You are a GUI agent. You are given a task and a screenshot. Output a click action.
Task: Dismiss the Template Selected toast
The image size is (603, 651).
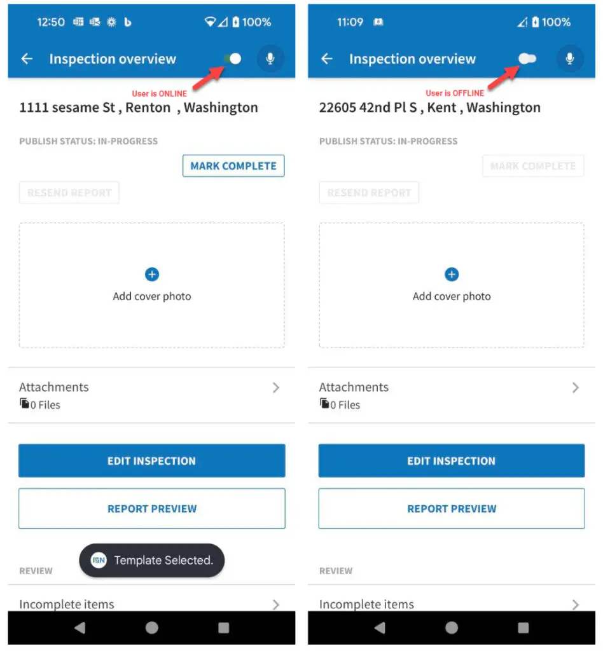click(152, 561)
